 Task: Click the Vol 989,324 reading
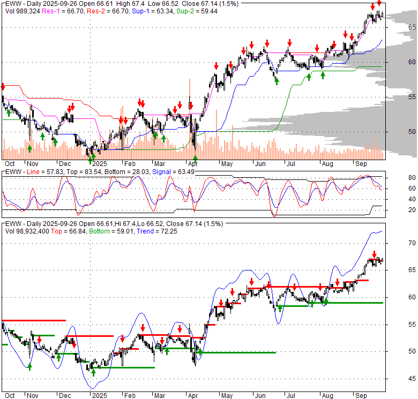(23, 11)
